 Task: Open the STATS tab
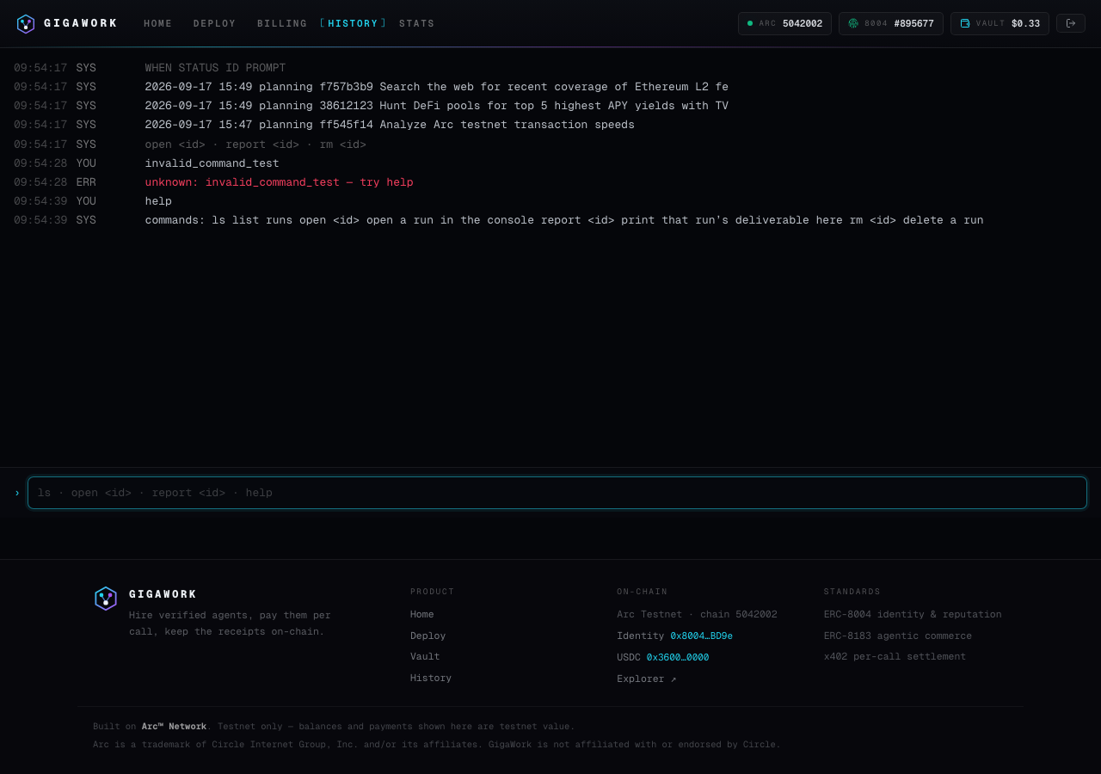point(417,24)
